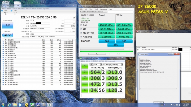Viewport: 191px width, 107px height.
Task: Switch to the CrystalDiskMark taskbar icon
Action: [32, 105]
